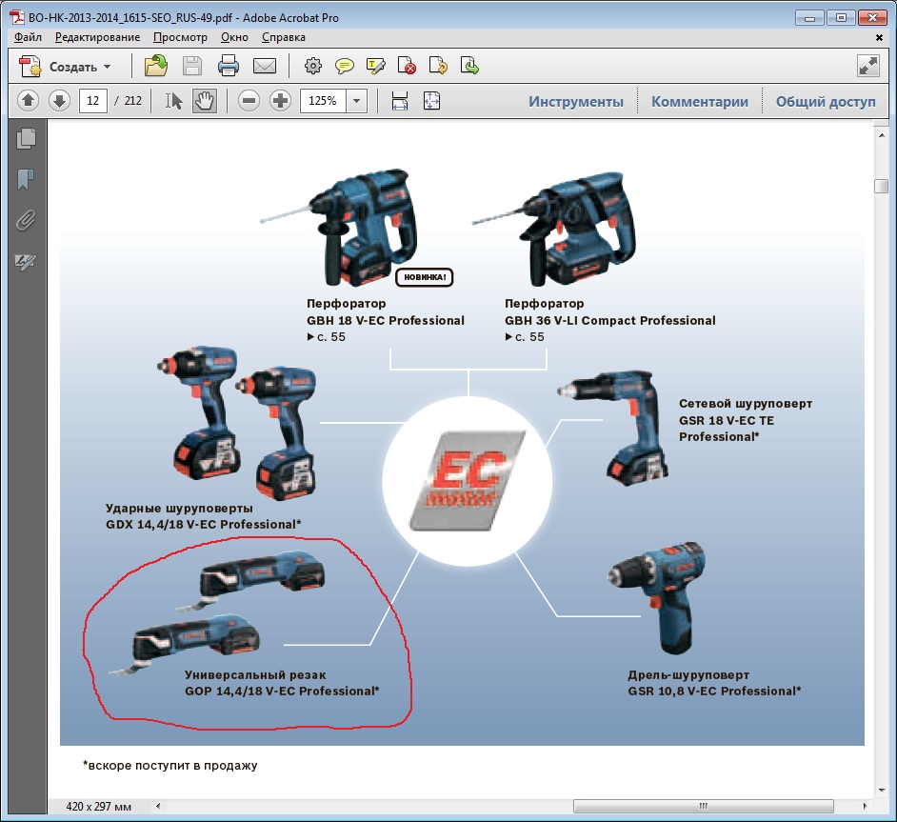Click the vertical scrollbar thumb
The image size is (897, 822).
(x=882, y=187)
